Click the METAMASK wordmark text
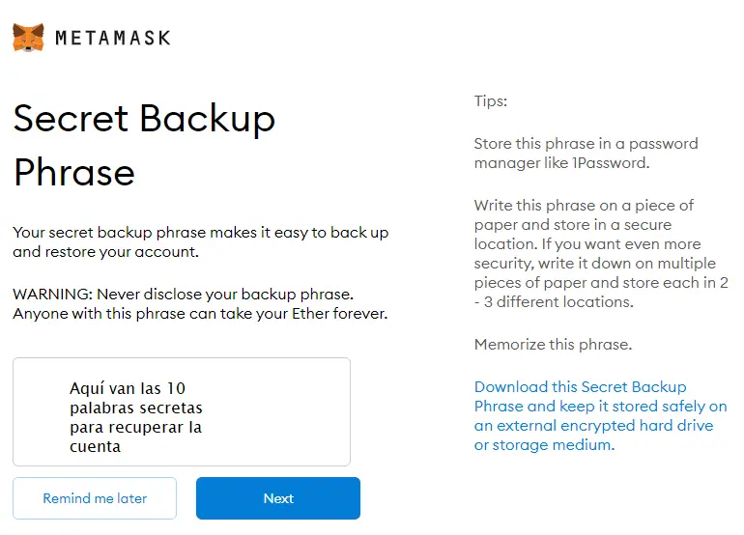744x535 pixels. coord(112,39)
